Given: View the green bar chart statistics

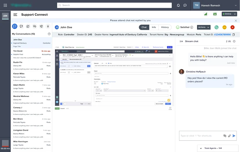Looking at the screenshot, I should point(205,14).
